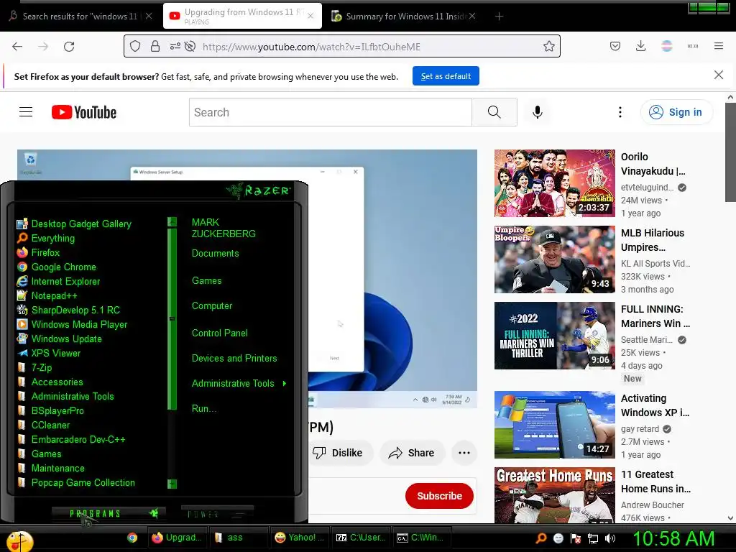Click the YouTube search magnifier button
The height and width of the screenshot is (552, 736).
494,112
